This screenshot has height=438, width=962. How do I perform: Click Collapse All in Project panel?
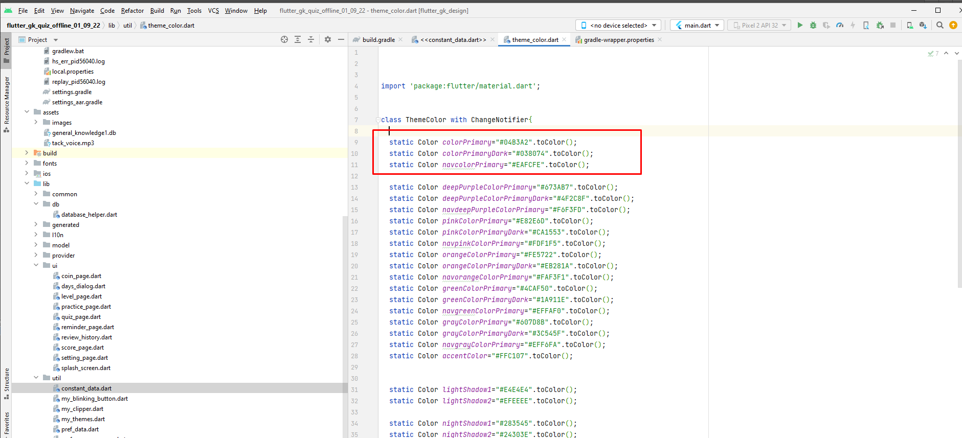[311, 39]
